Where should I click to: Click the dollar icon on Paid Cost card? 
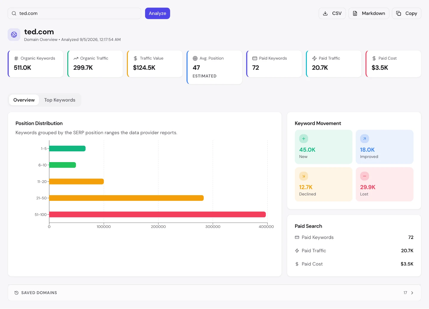(374, 58)
